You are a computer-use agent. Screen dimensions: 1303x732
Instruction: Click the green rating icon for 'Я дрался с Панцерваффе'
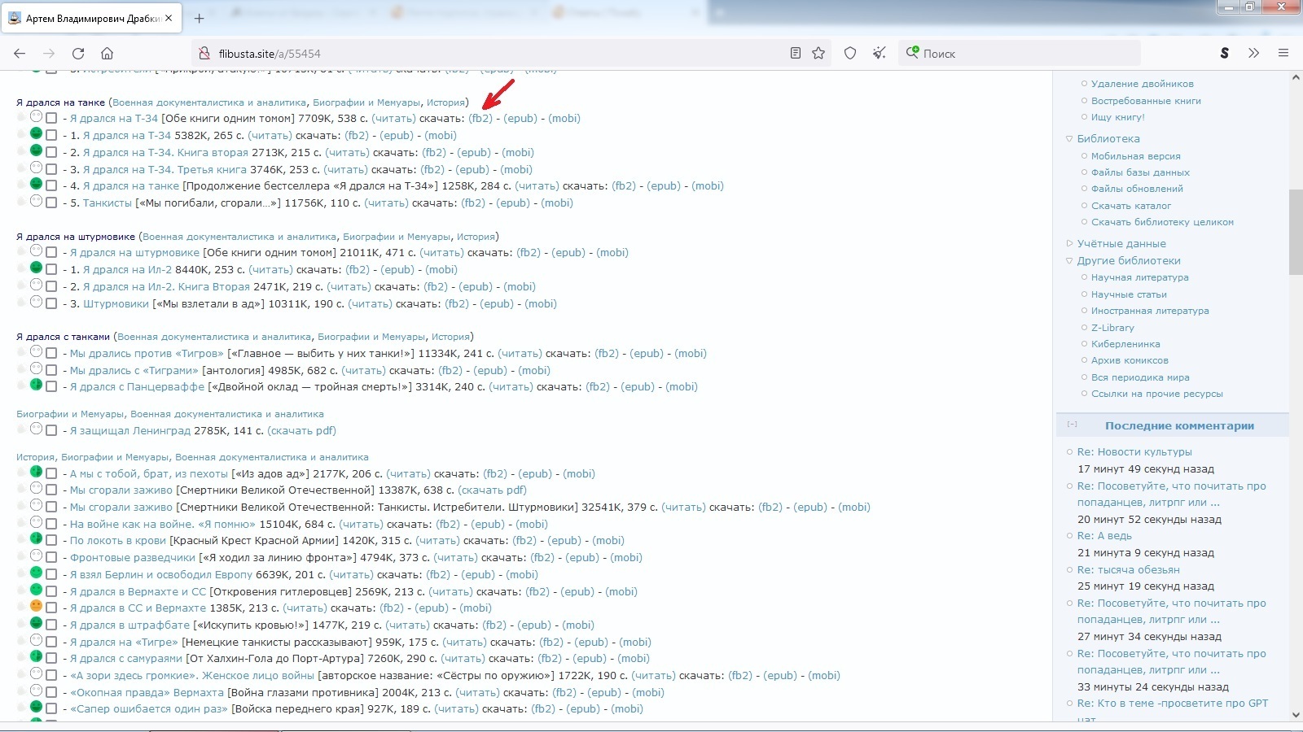pyautogui.click(x=36, y=385)
